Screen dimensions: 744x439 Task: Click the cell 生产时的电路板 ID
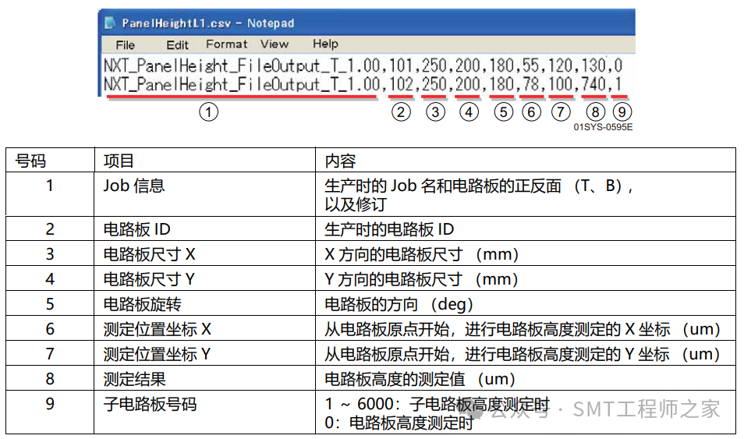point(526,229)
